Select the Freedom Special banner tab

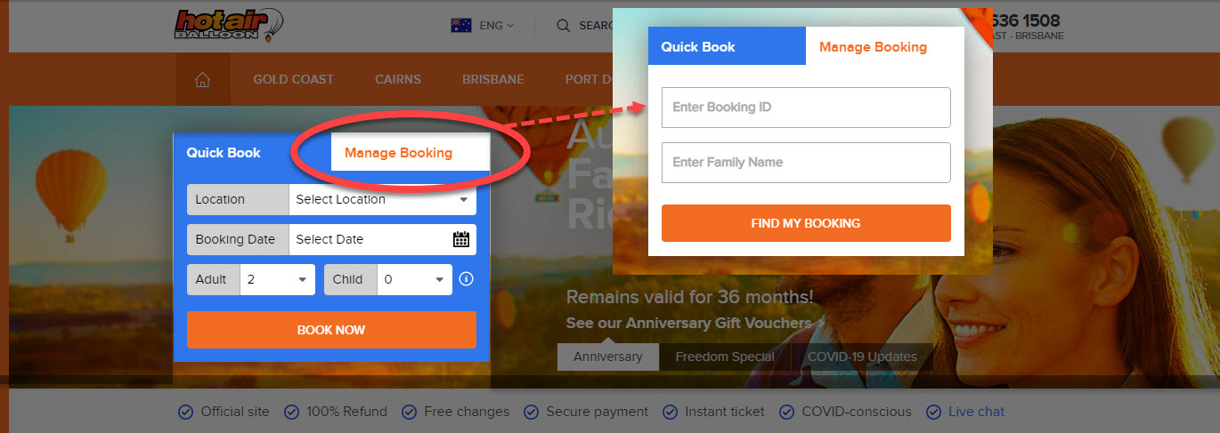point(725,357)
